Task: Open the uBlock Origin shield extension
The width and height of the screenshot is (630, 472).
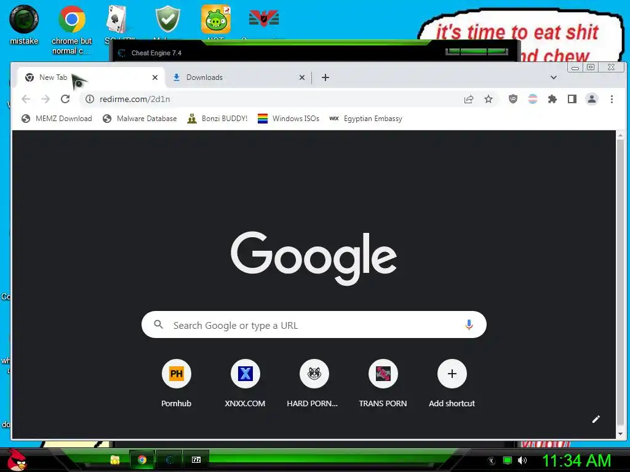Action: click(x=513, y=99)
